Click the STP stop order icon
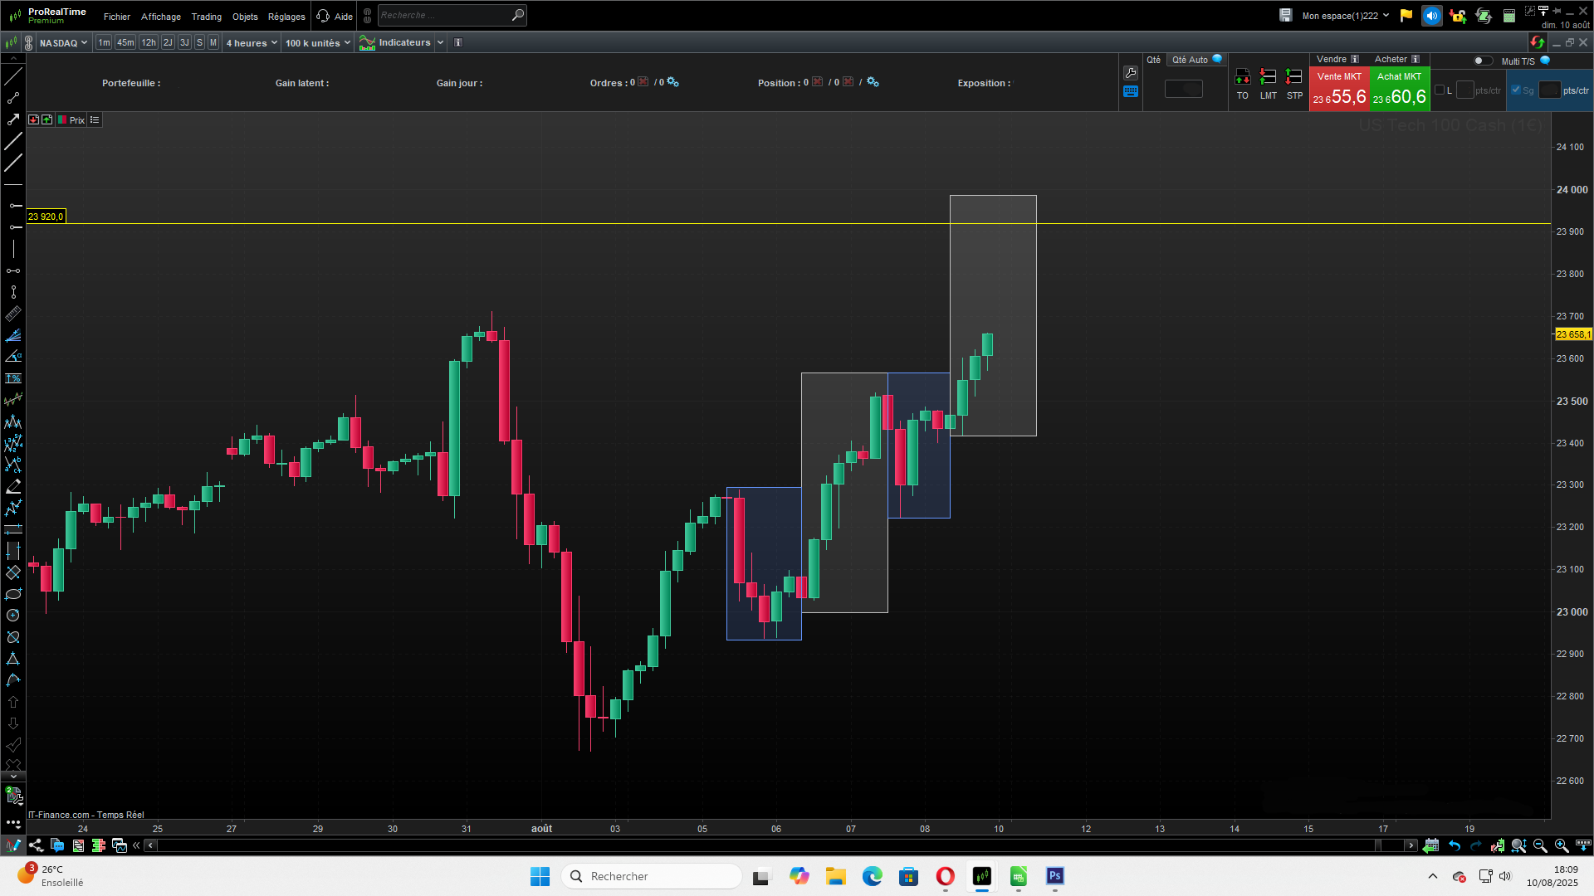The height and width of the screenshot is (896, 1594). [1293, 77]
